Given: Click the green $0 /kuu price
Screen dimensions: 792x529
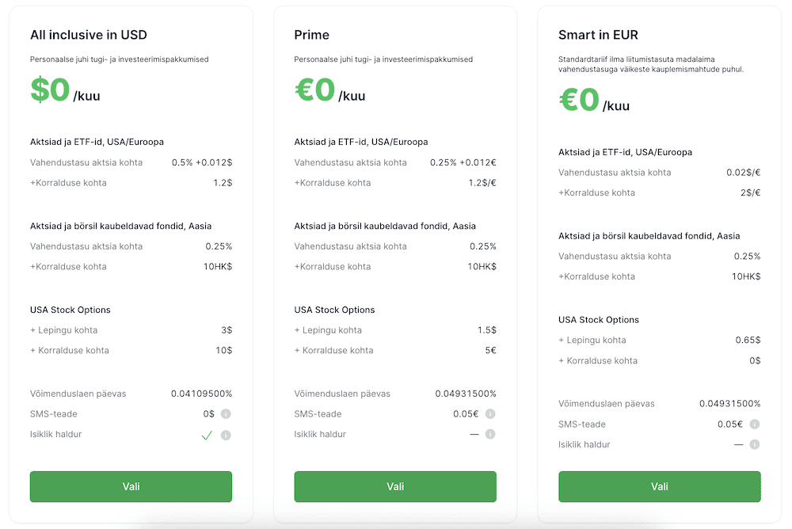Looking at the screenshot, I should pos(65,91).
